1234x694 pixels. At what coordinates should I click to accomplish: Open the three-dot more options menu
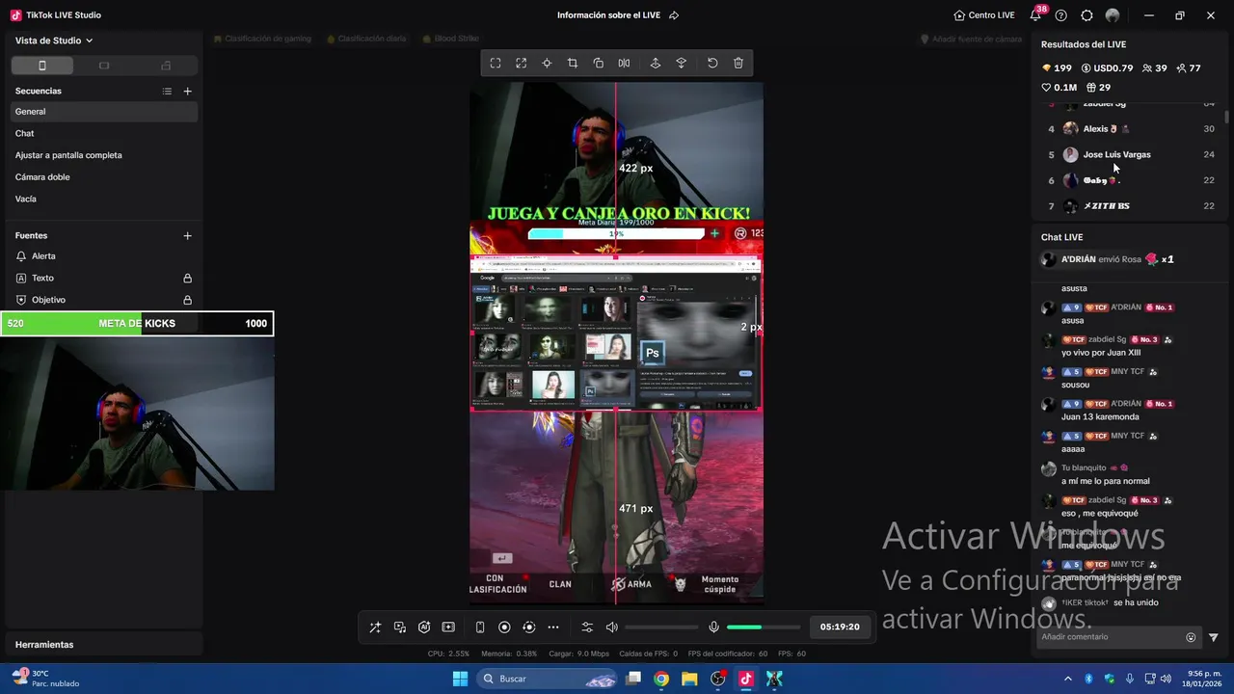pos(553,627)
